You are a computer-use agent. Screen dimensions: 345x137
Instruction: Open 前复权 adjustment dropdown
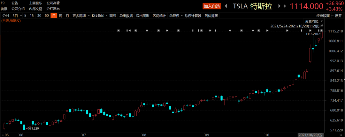point(175,16)
